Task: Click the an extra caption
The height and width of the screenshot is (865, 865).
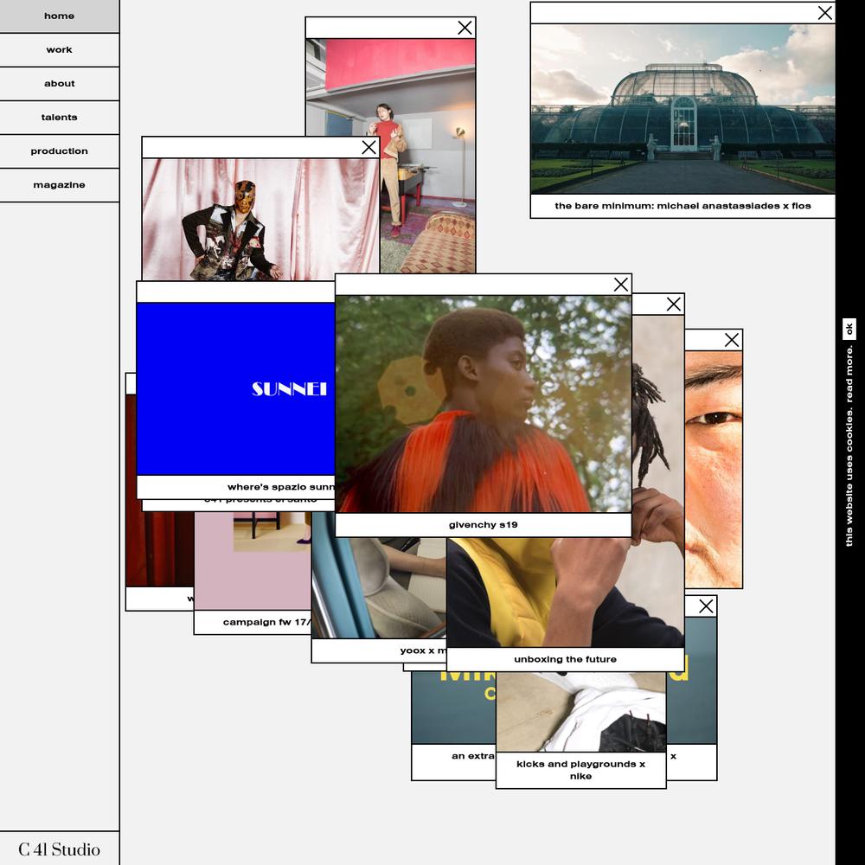Action: click(x=473, y=756)
